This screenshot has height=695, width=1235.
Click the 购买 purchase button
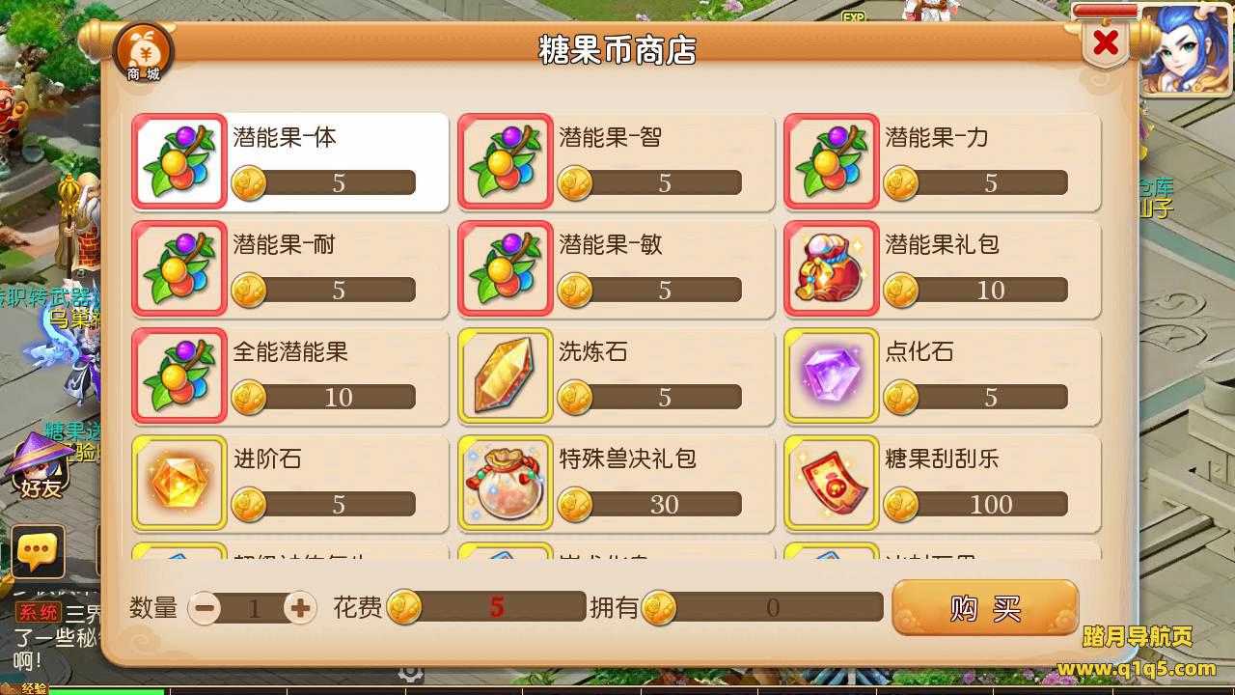pyautogui.click(x=985, y=607)
